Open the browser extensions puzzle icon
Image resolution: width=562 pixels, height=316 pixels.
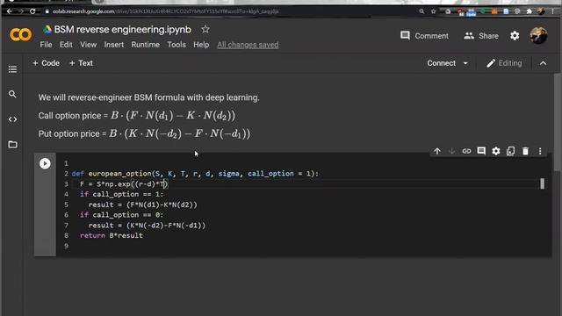529,11
